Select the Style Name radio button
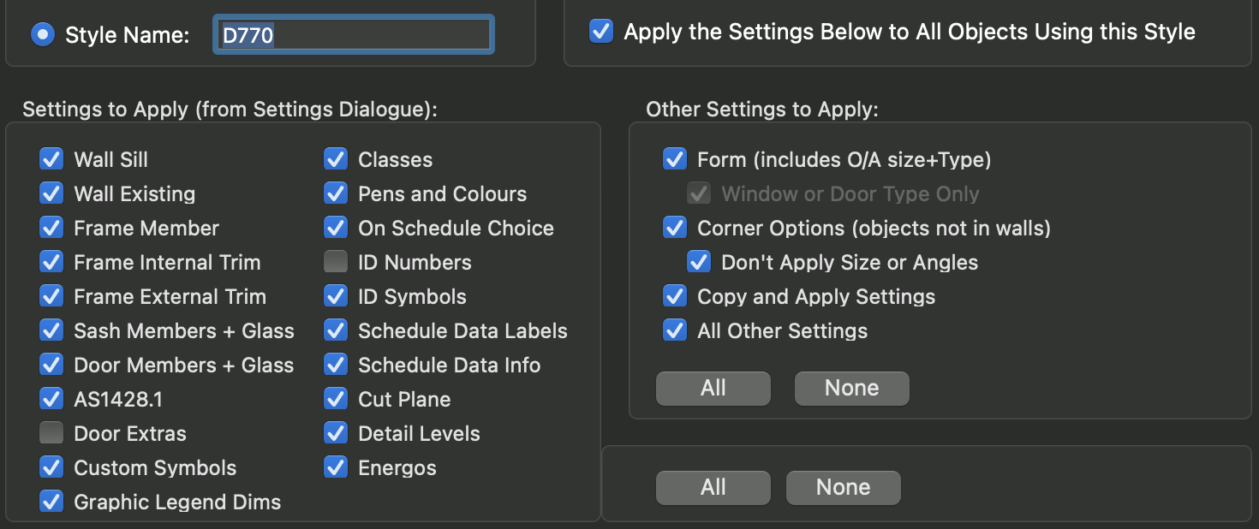Screen dimensions: 1259x529 click(x=41, y=35)
